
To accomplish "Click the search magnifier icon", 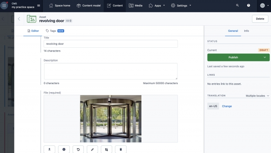I will pos(238,5).
